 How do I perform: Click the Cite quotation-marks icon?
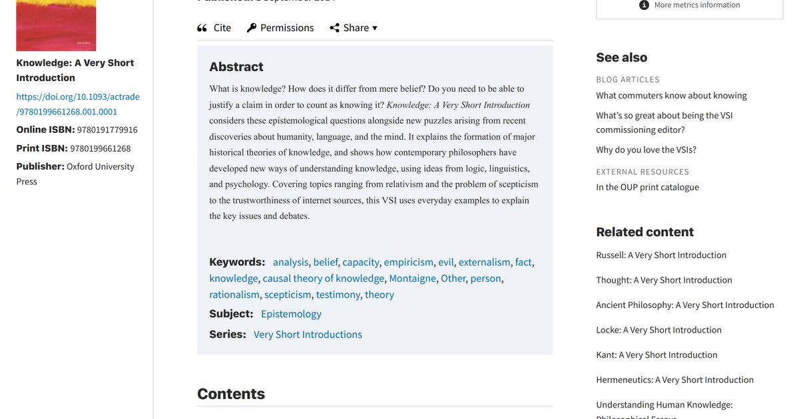point(204,27)
